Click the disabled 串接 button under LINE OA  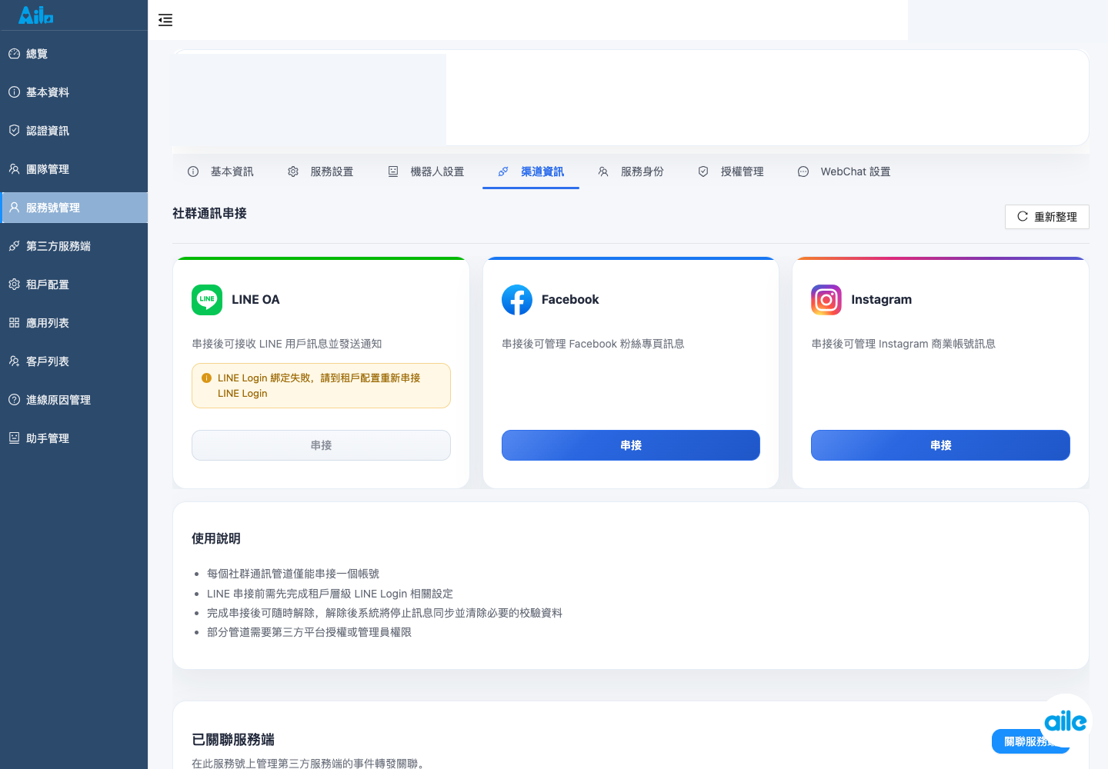tap(321, 445)
